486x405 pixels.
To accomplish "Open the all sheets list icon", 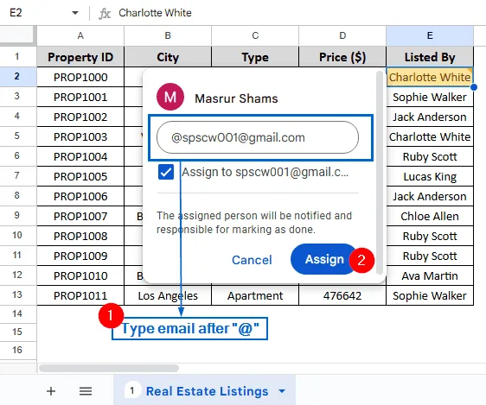I will click(86, 391).
